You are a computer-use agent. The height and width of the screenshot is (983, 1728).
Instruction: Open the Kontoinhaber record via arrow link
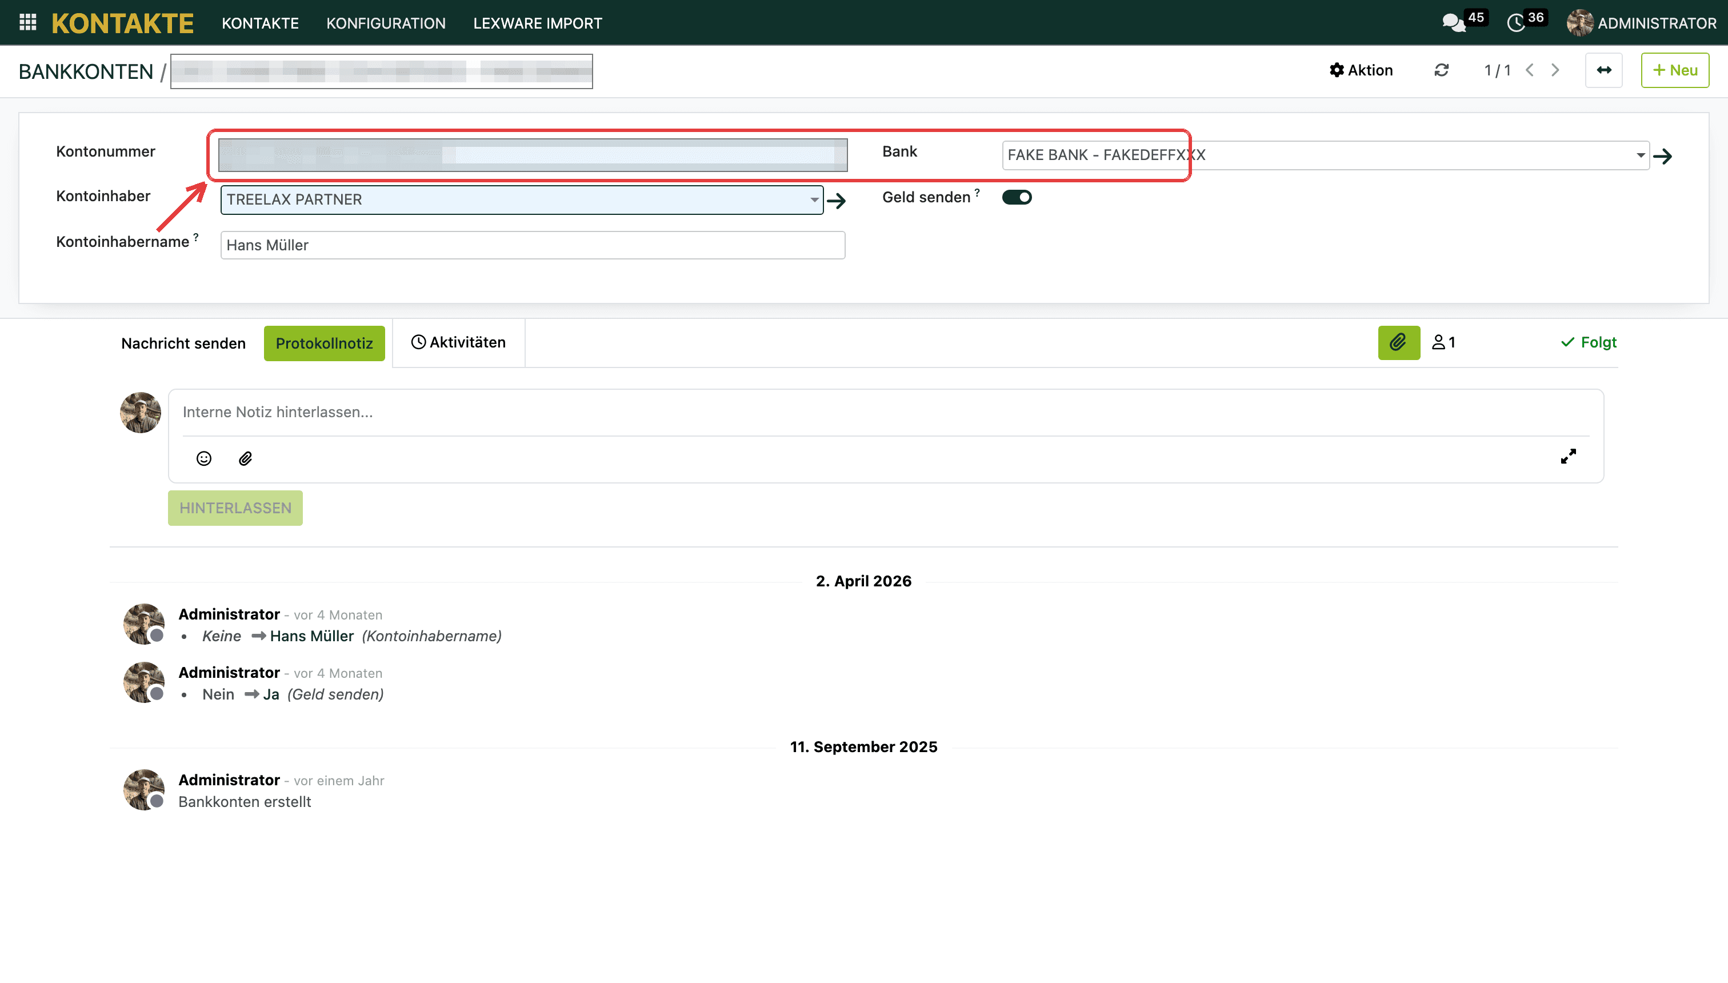(837, 201)
